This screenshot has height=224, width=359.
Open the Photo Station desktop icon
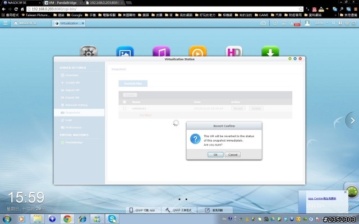[125, 52]
